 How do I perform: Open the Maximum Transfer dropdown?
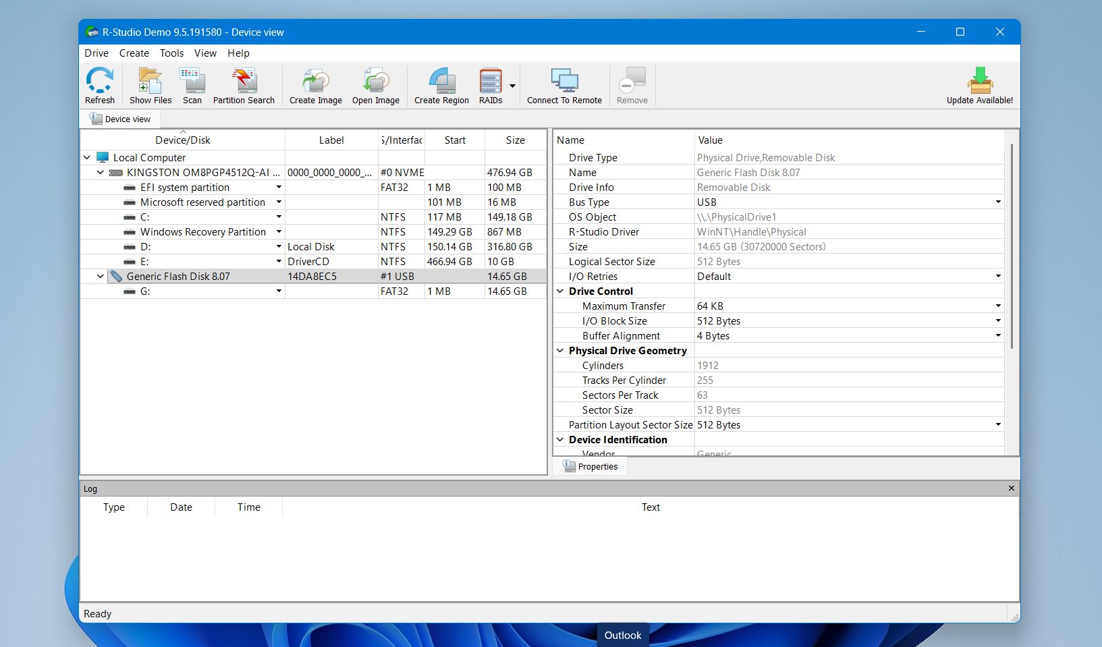click(998, 306)
